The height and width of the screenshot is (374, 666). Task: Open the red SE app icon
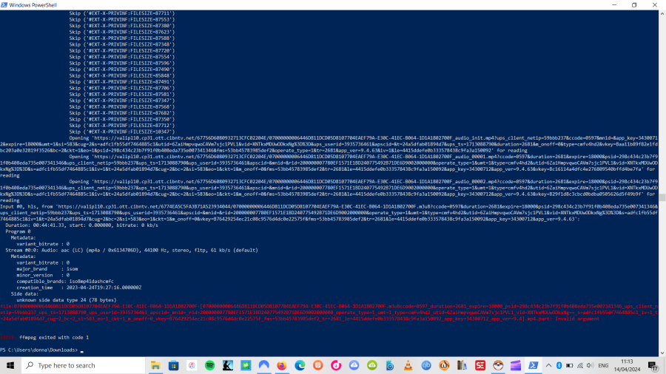pos(480,365)
